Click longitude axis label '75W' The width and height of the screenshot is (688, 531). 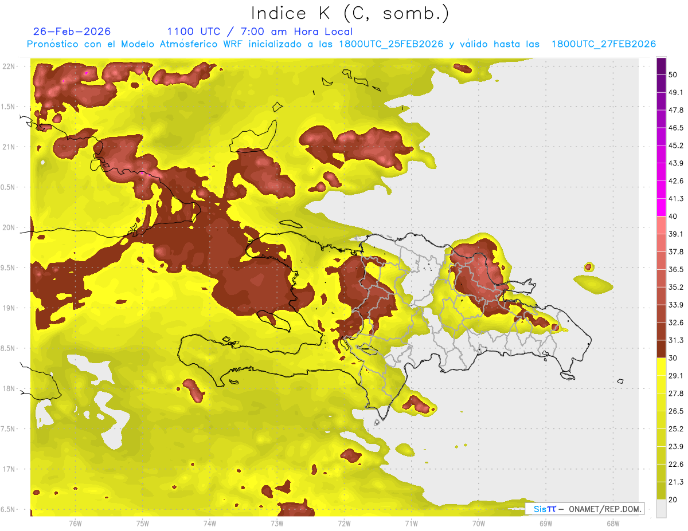coord(143,524)
